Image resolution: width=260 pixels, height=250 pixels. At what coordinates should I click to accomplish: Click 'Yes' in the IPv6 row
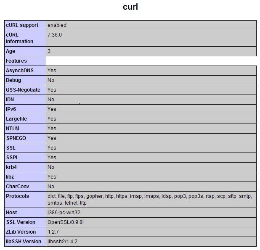coord(52,109)
